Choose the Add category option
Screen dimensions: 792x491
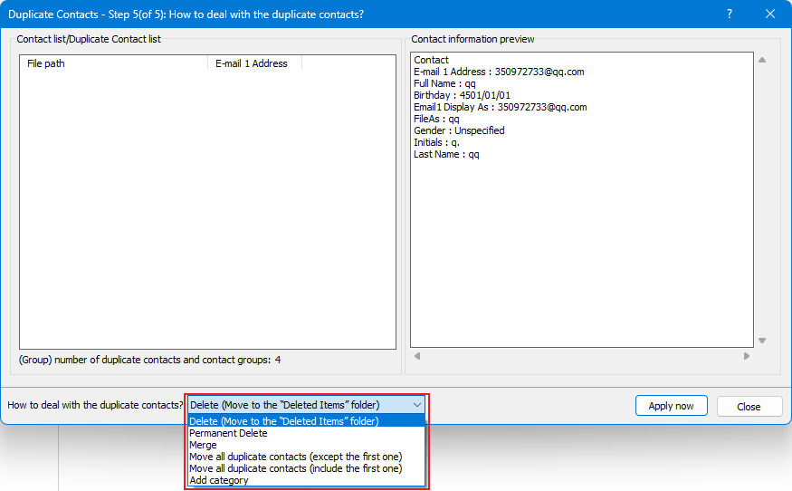(306, 480)
